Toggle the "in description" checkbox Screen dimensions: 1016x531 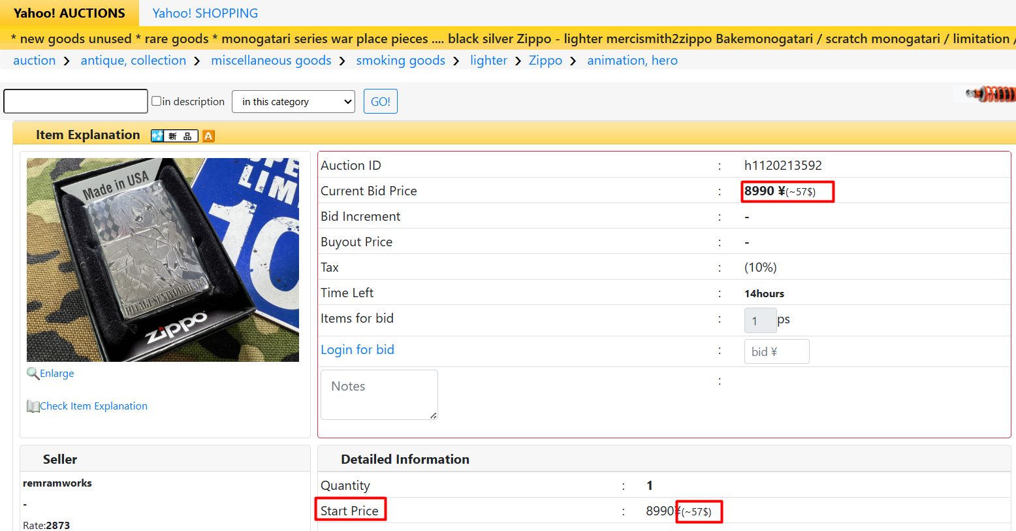[157, 101]
